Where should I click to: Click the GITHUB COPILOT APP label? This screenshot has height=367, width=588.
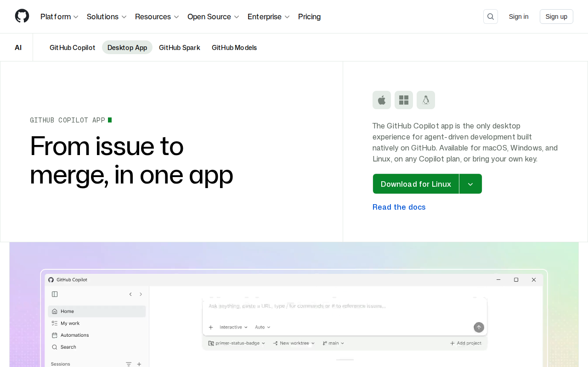(x=68, y=120)
